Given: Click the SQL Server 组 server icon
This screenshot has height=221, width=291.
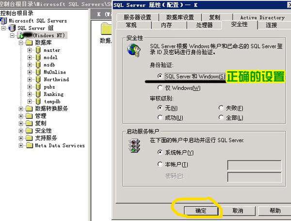Looking at the screenshot, I should pyautogui.click(x=12, y=28).
